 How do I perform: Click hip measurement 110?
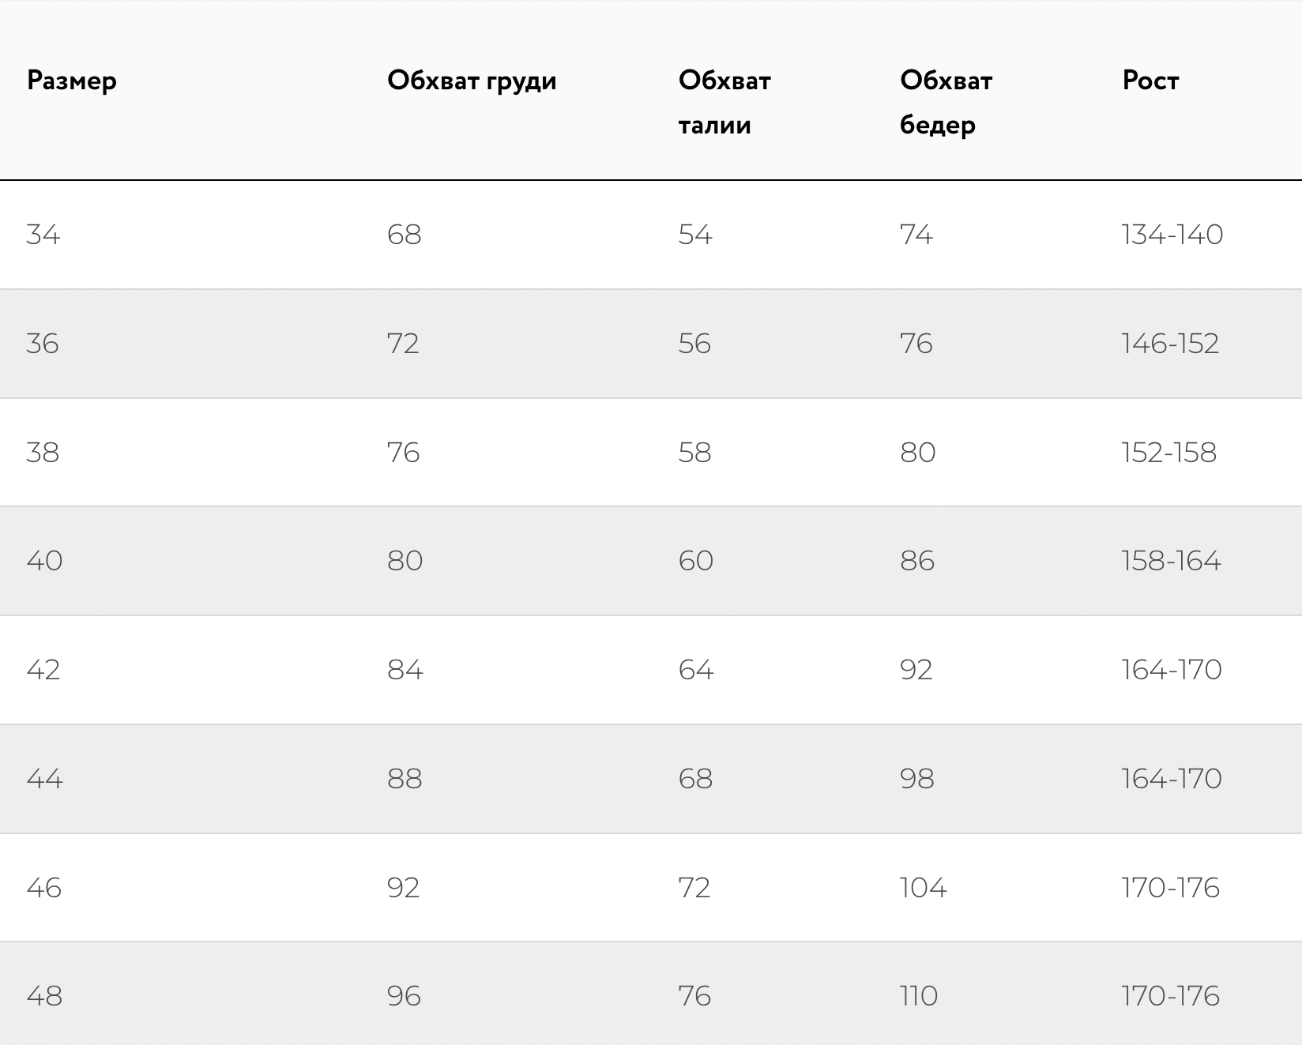tap(919, 996)
